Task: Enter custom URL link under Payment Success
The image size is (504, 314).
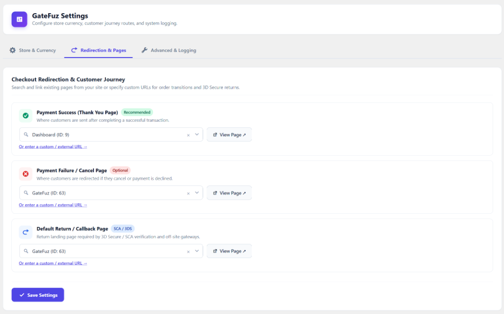Action: click(x=53, y=147)
